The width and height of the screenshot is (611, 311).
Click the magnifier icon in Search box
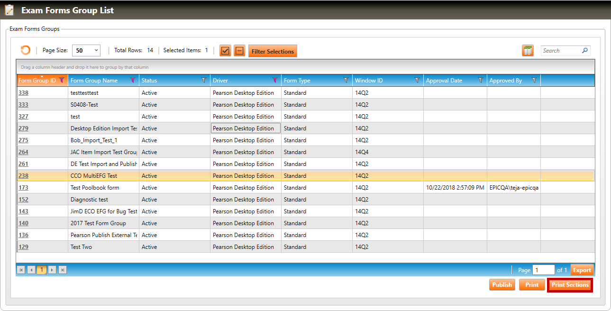pyautogui.click(x=585, y=51)
